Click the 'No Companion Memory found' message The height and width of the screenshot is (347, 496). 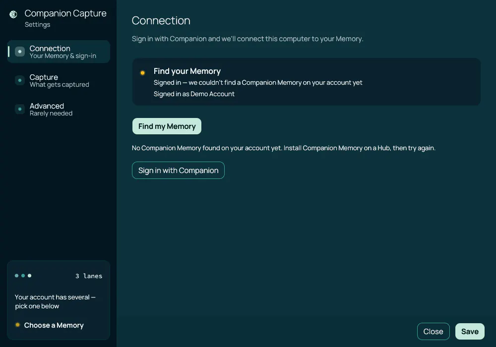click(283, 148)
